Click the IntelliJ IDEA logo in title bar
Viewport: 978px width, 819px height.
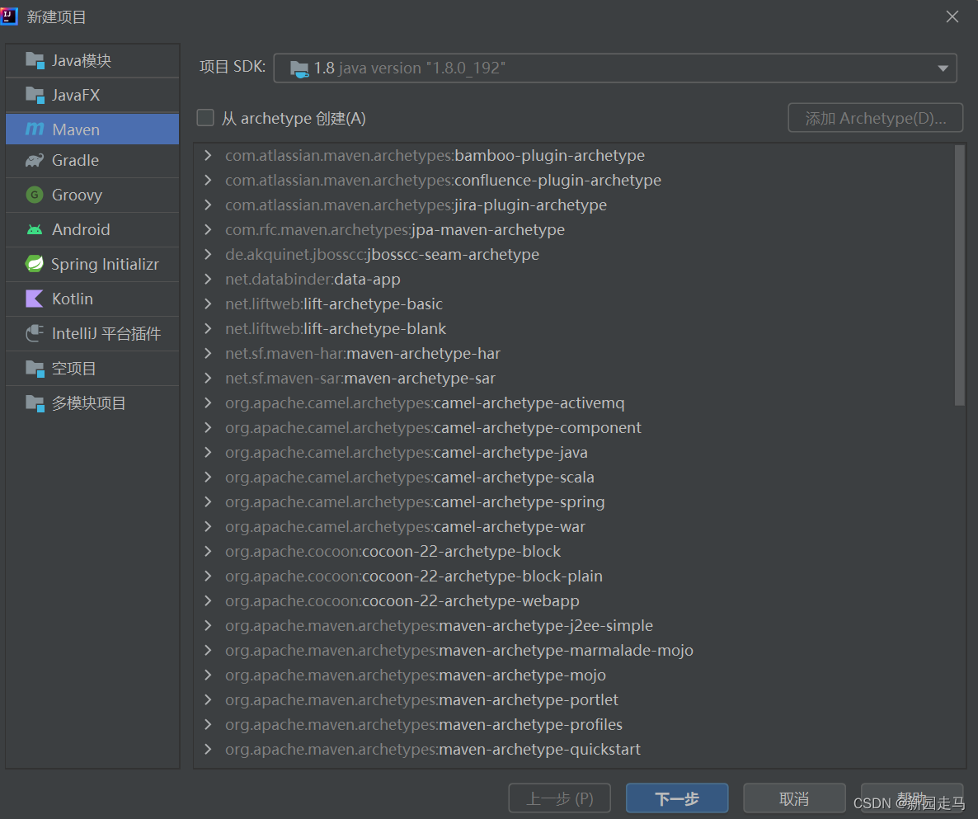(9, 16)
